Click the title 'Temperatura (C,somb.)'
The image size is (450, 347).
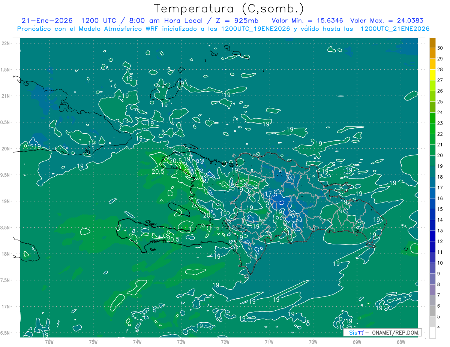[x=229, y=9]
